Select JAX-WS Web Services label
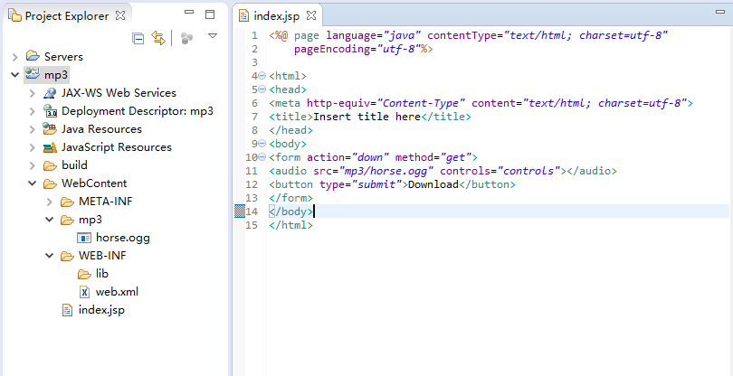The width and height of the screenshot is (733, 376). click(119, 93)
